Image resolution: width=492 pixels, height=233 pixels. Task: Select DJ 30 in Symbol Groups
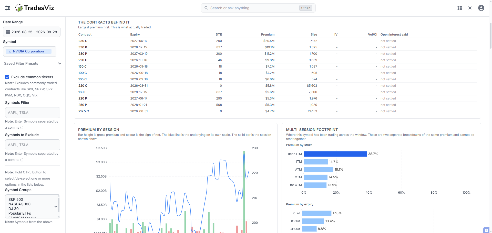14,209
